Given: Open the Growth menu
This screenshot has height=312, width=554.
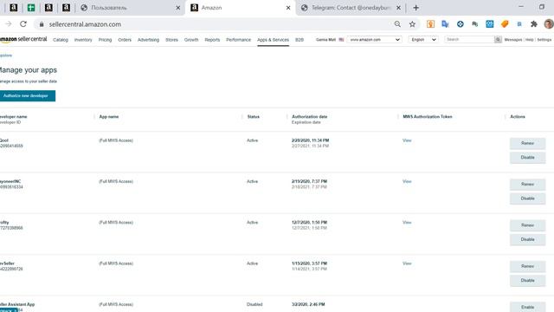Looking at the screenshot, I should click(191, 40).
